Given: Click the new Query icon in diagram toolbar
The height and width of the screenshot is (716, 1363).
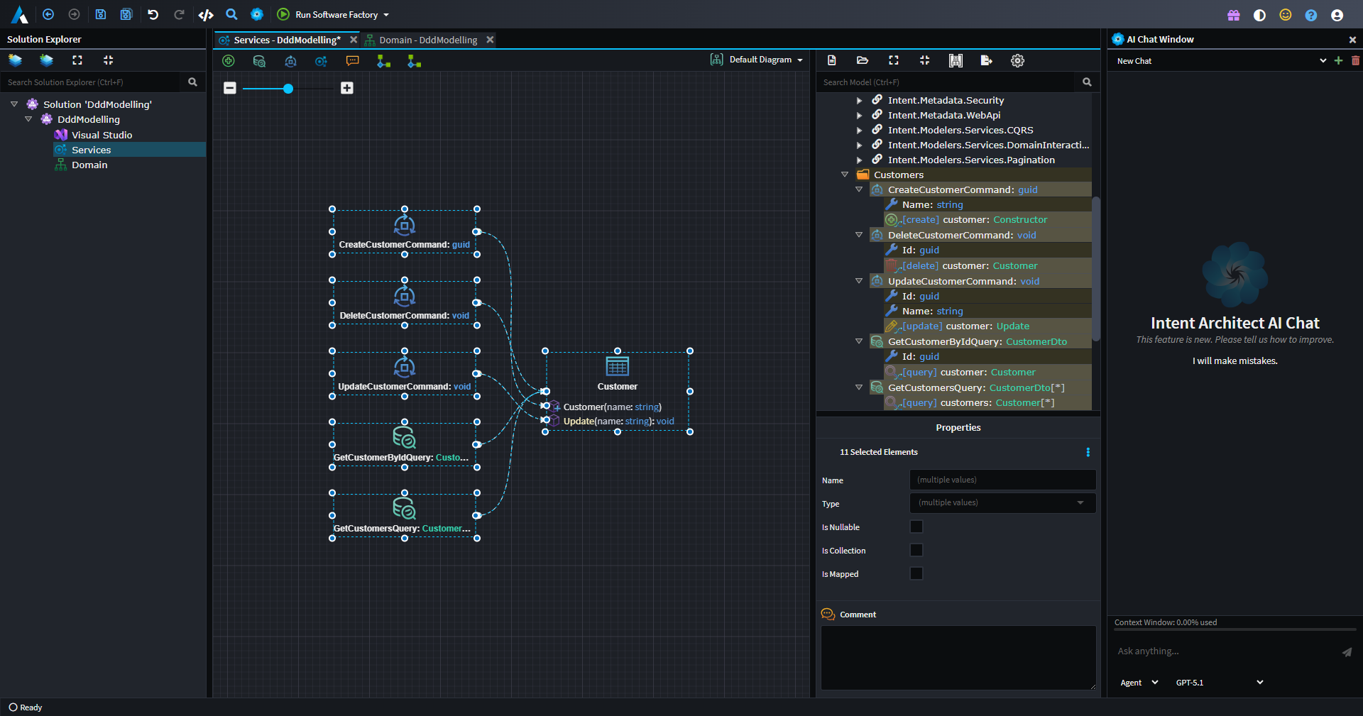Looking at the screenshot, I should [259, 61].
